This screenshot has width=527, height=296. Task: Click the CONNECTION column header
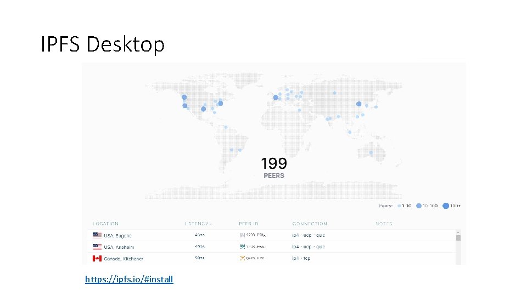[x=310, y=224]
